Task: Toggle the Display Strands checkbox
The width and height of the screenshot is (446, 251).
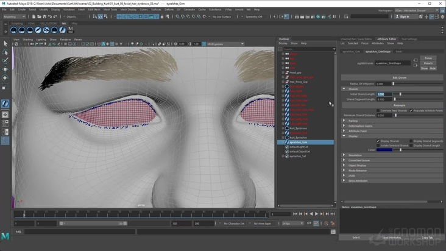Action: pyautogui.click(x=378, y=141)
